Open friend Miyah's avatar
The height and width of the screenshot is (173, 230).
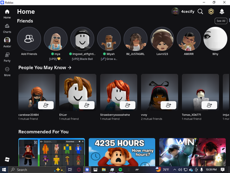[109, 39]
